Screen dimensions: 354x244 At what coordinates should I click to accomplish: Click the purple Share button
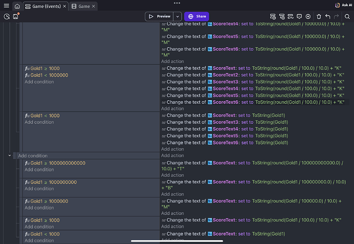(196, 16)
